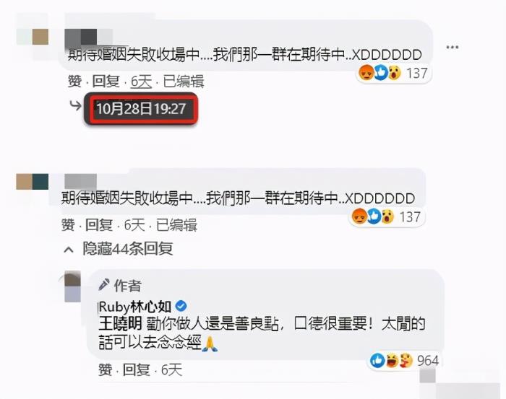Collapse replies via 隐藏44条回复
The height and width of the screenshot is (399, 506).
[128, 249]
